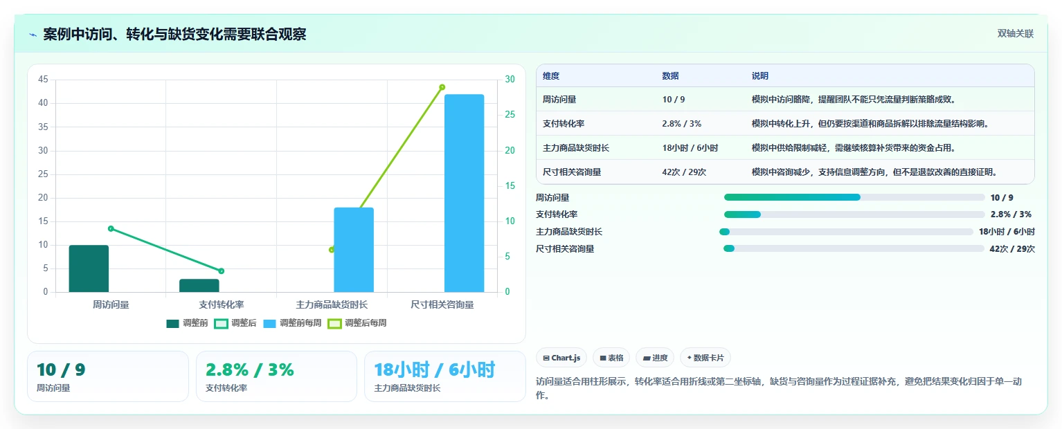Click the 尺寸相关咨询量 x-axis label
Viewport: 1062px width, 429px height.
[x=442, y=304]
